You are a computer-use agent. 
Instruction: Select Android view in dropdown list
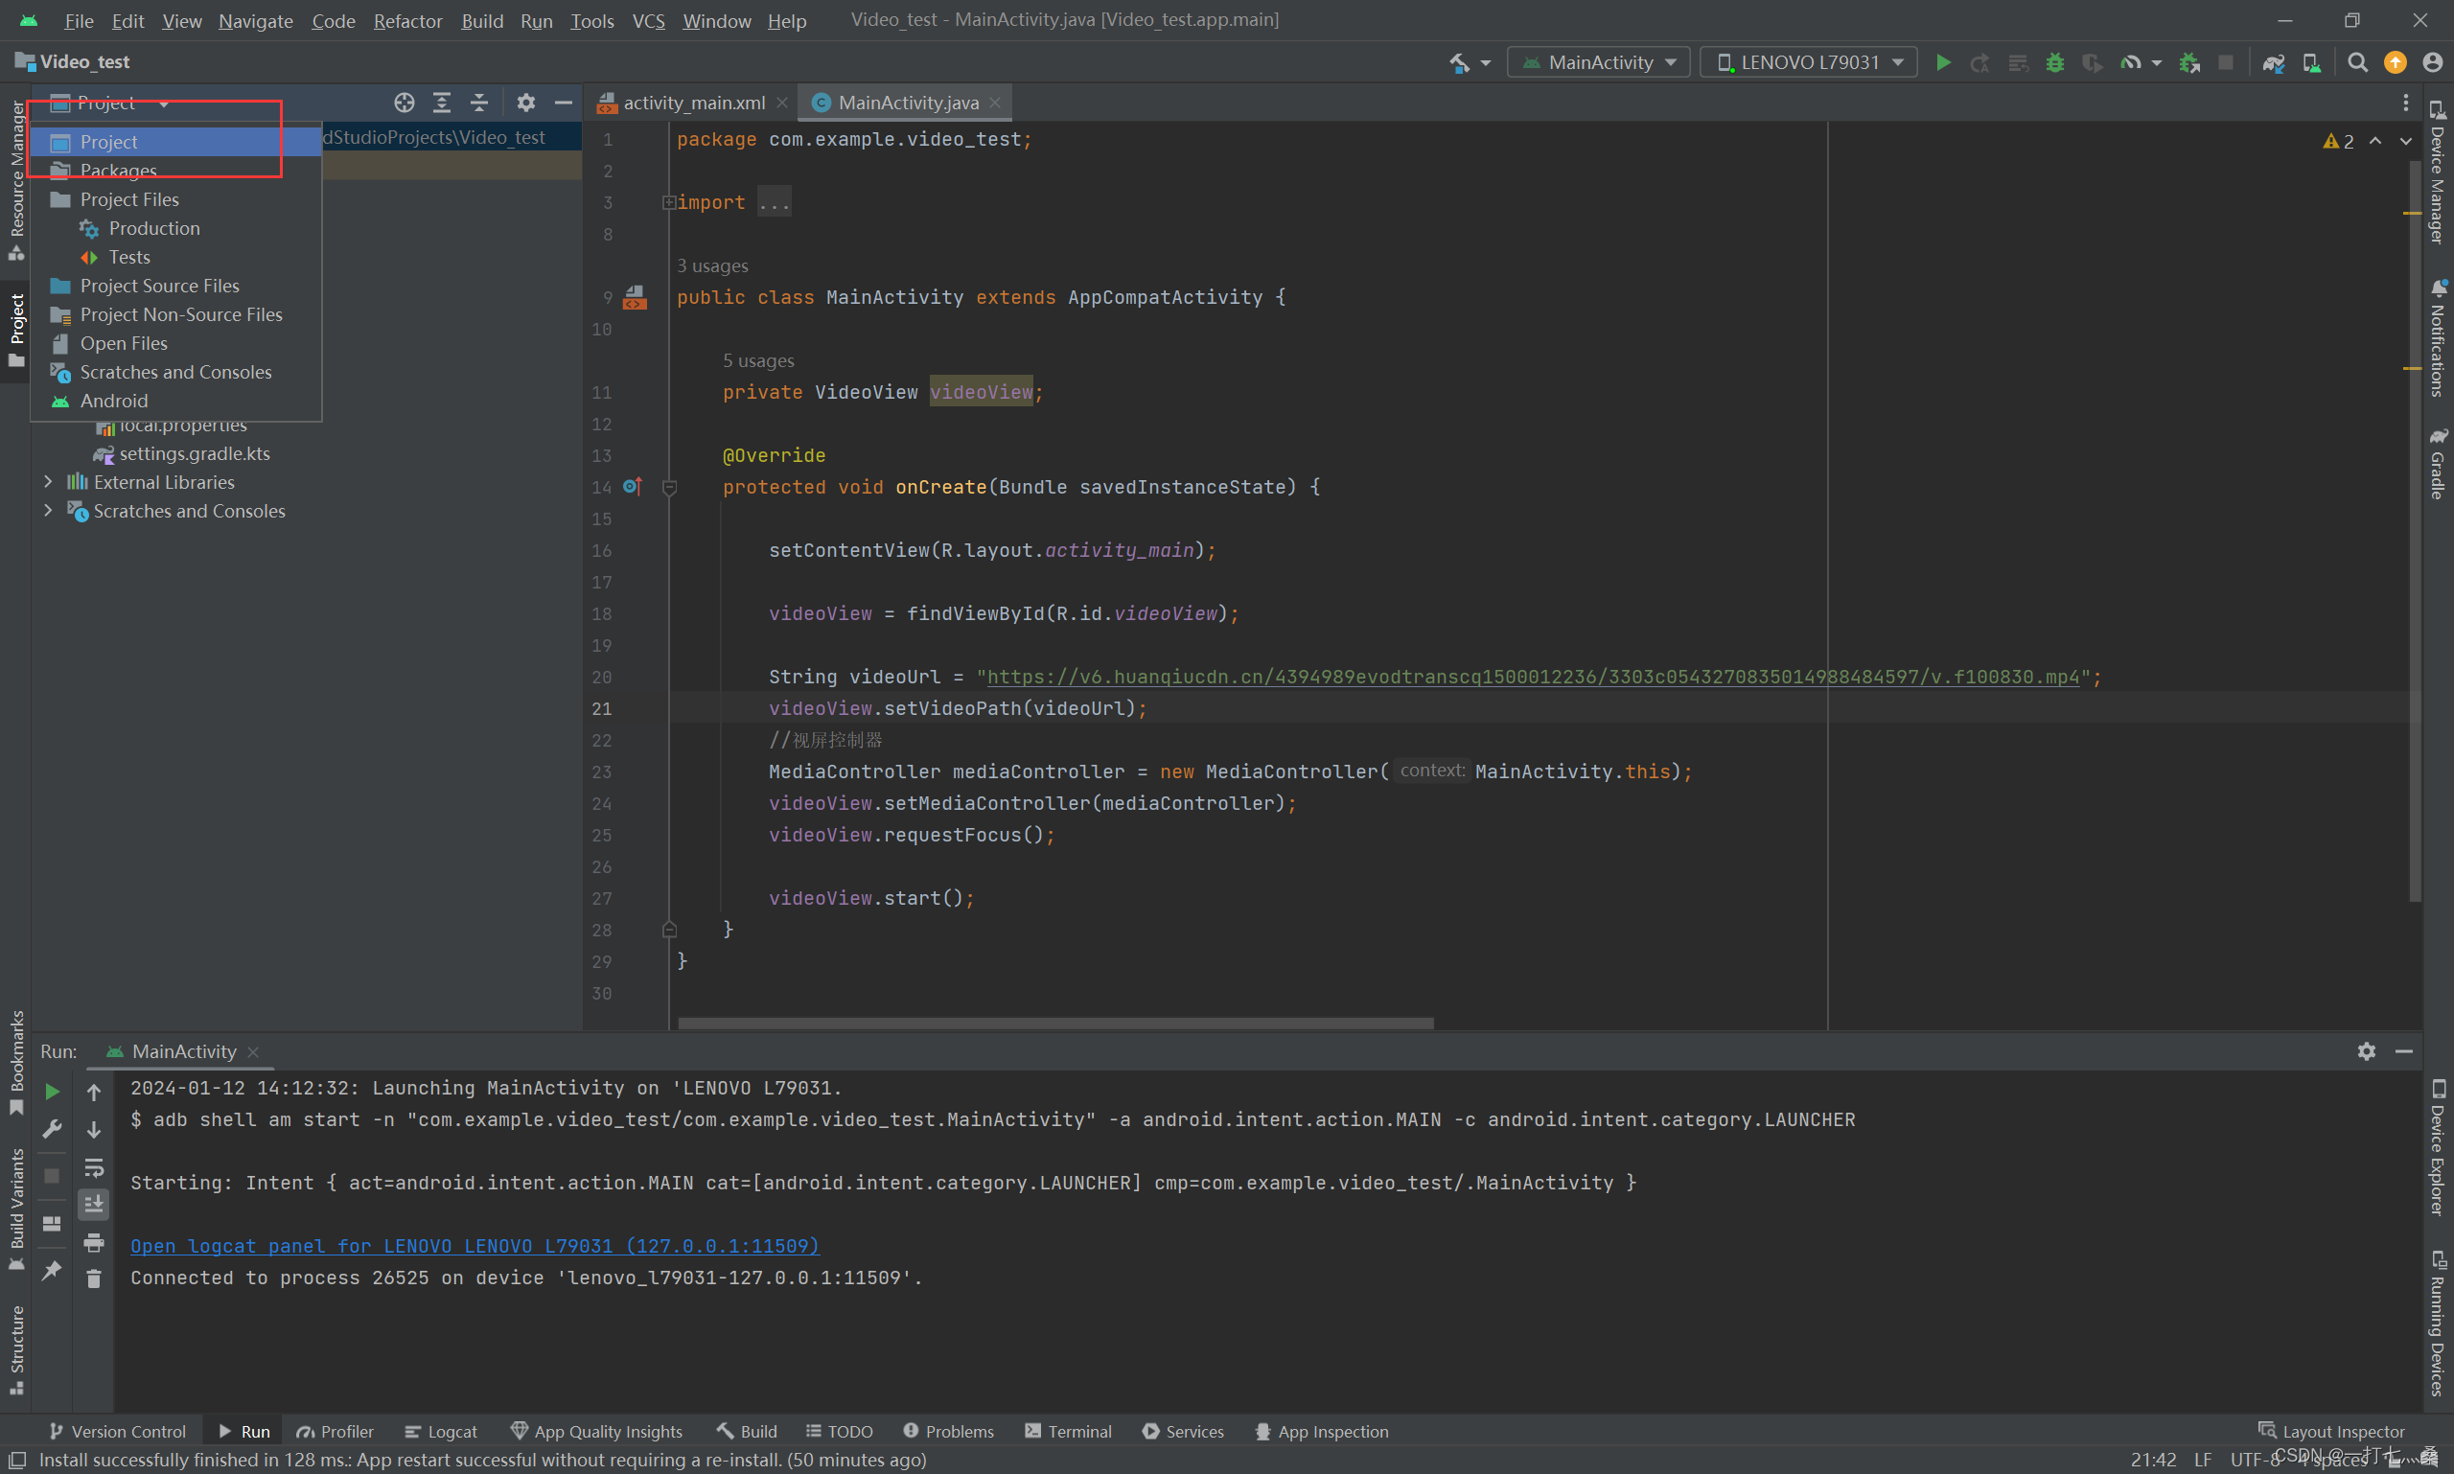[174, 401]
